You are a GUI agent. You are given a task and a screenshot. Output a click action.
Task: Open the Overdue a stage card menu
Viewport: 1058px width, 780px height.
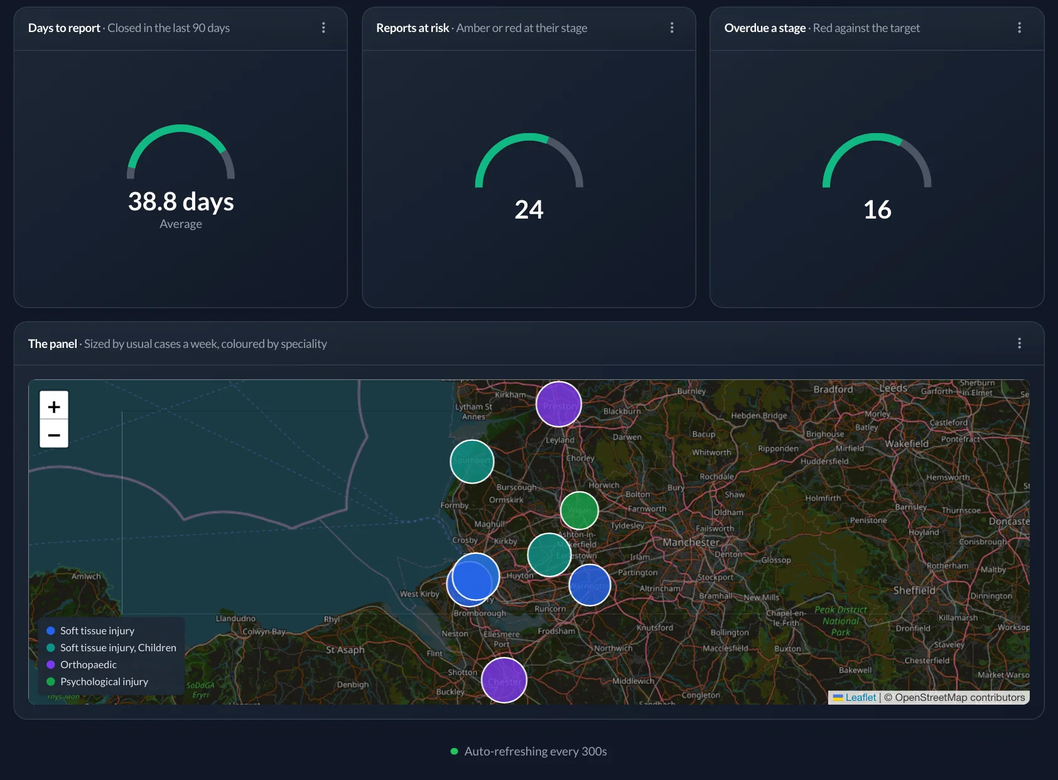point(1019,28)
